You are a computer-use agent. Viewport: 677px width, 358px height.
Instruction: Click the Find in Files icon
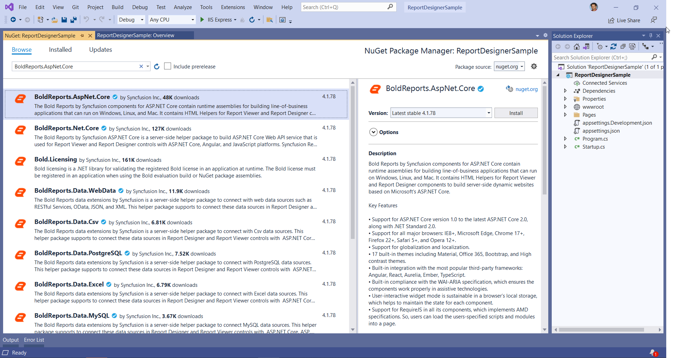pos(270,20)
